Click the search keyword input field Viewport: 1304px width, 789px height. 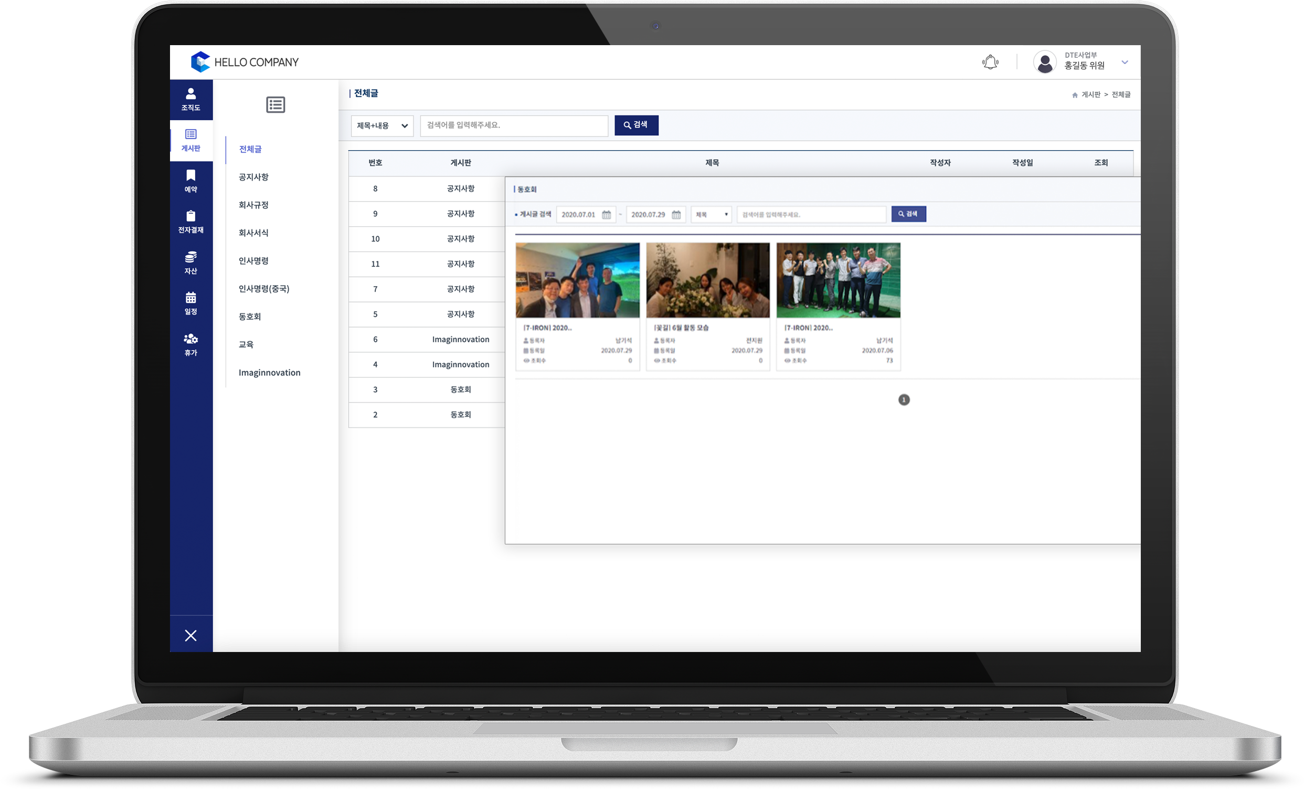click(513, 125)
